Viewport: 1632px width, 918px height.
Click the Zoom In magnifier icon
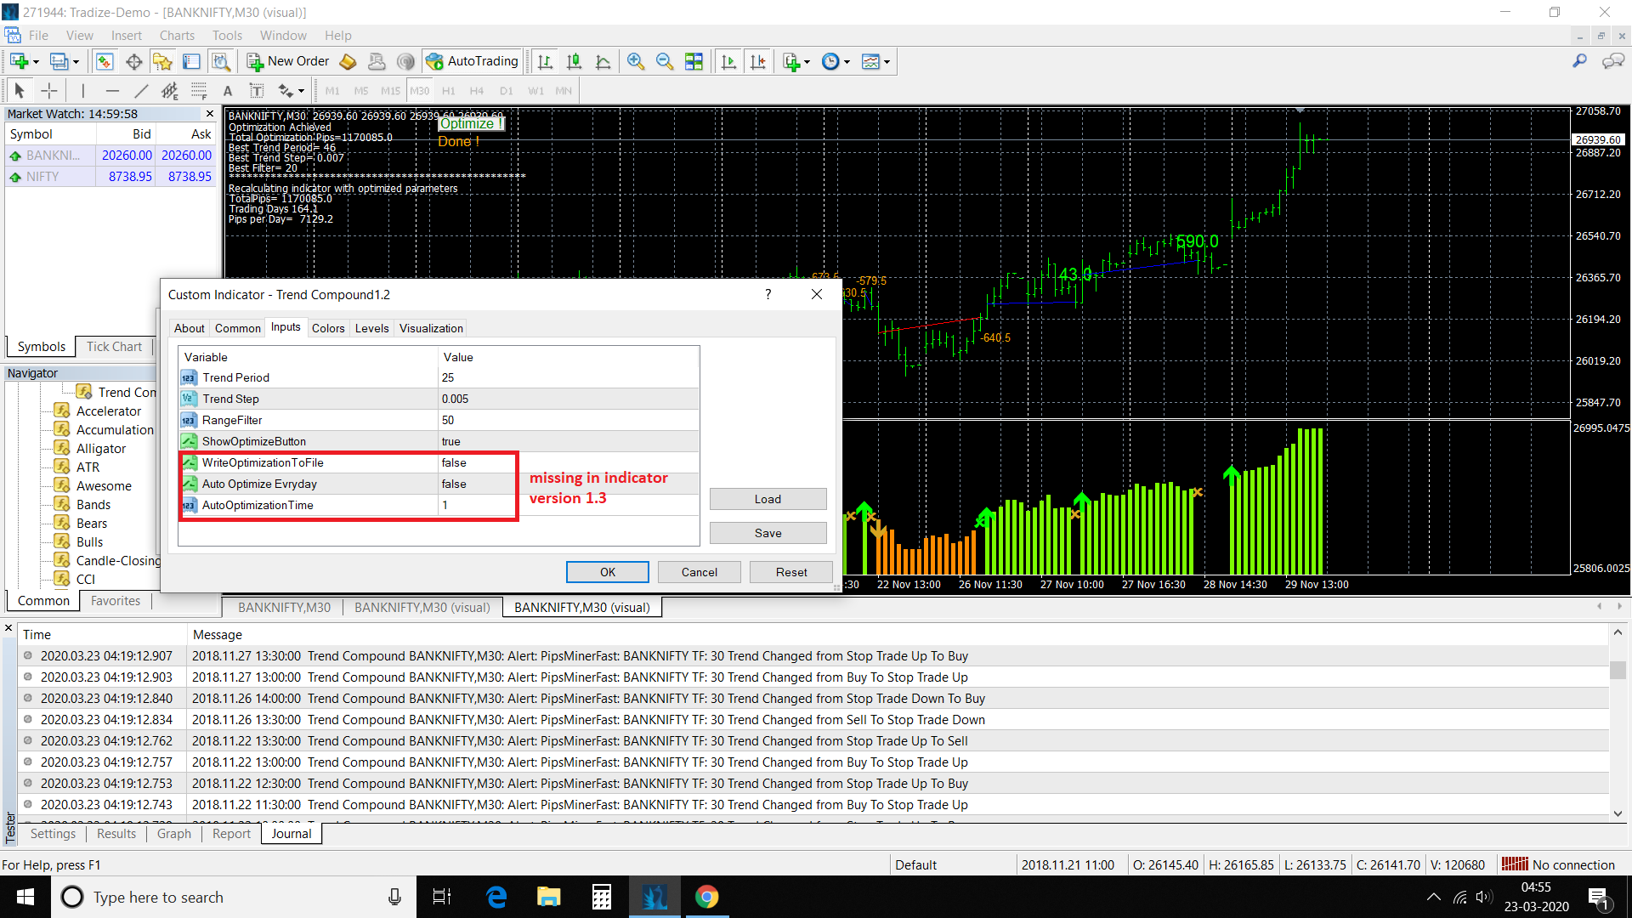pos(635,61)
